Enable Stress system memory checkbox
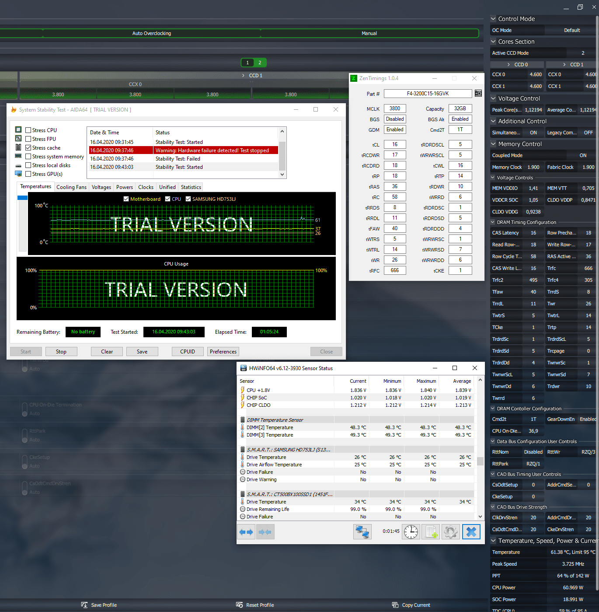599x612 pixels. point(28,157)
